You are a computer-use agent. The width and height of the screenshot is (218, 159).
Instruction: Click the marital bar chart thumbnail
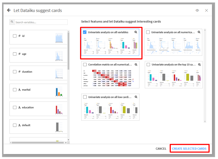click(59, 92)
